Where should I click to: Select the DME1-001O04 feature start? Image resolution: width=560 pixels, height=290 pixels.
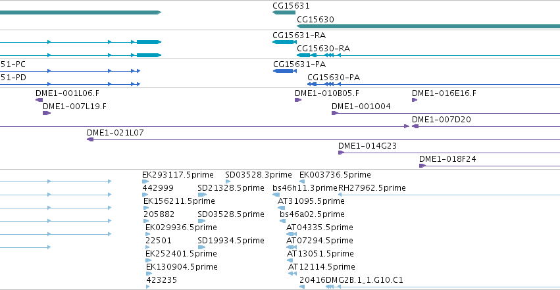point(335,113)
